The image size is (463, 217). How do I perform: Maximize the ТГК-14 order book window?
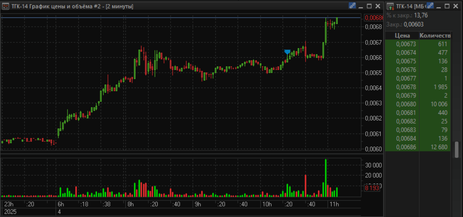pyautogui.click(x=447, y=6)
